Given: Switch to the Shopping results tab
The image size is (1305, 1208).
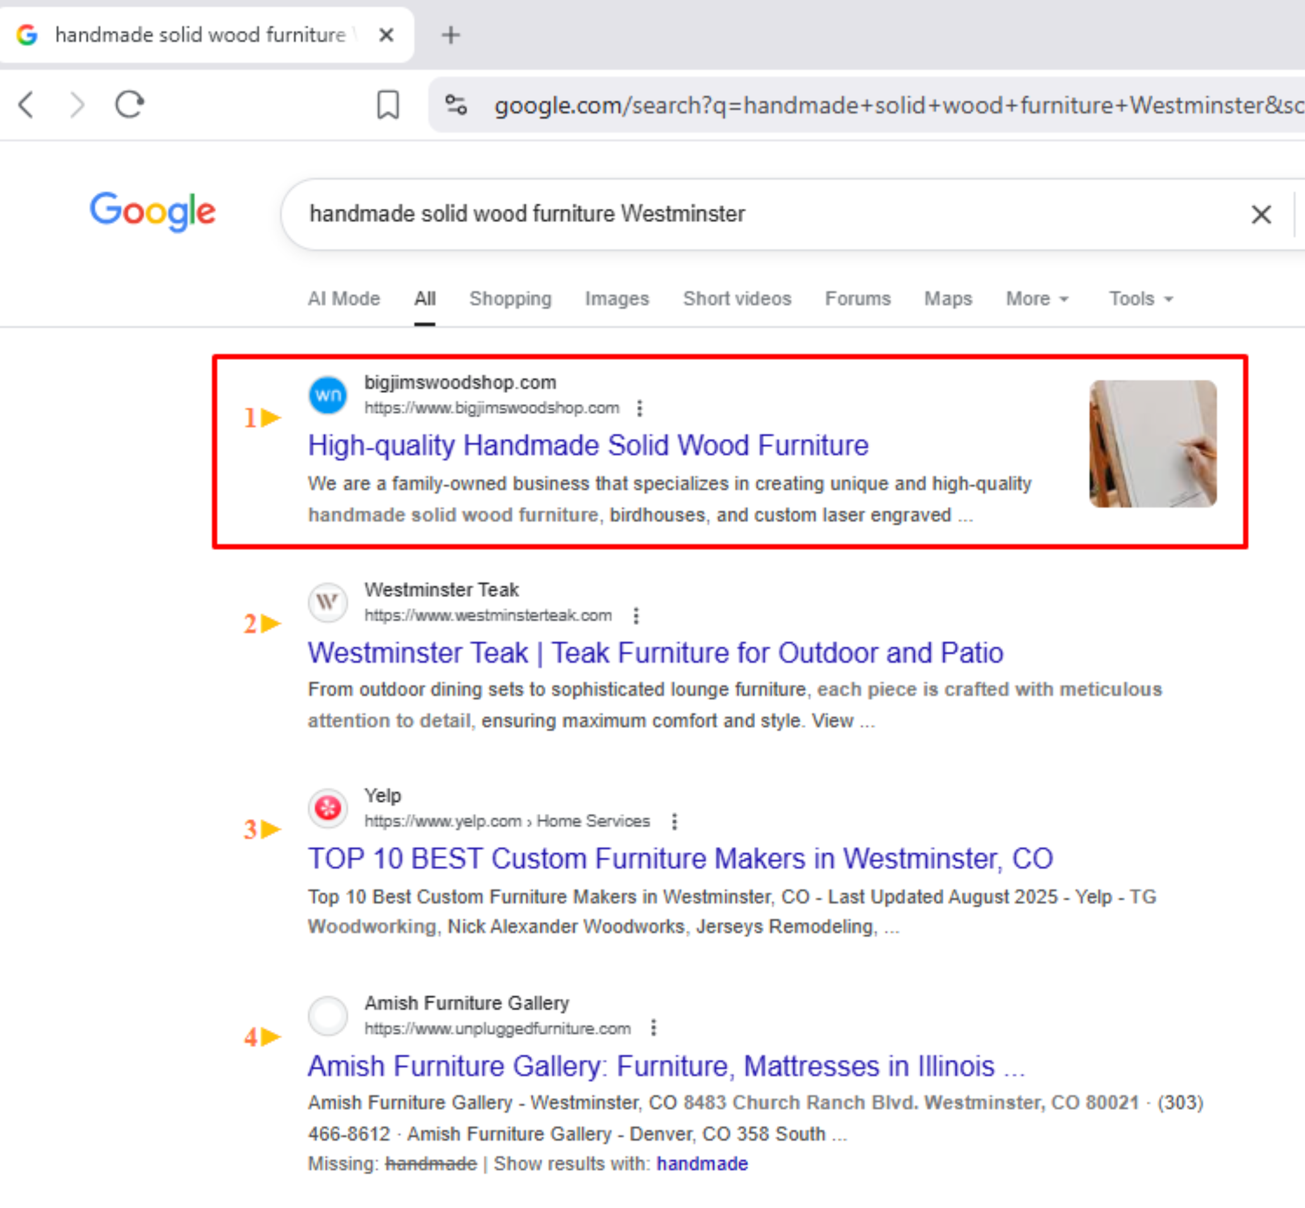Looking at the screenshot, I should click(x=510, y=299).
